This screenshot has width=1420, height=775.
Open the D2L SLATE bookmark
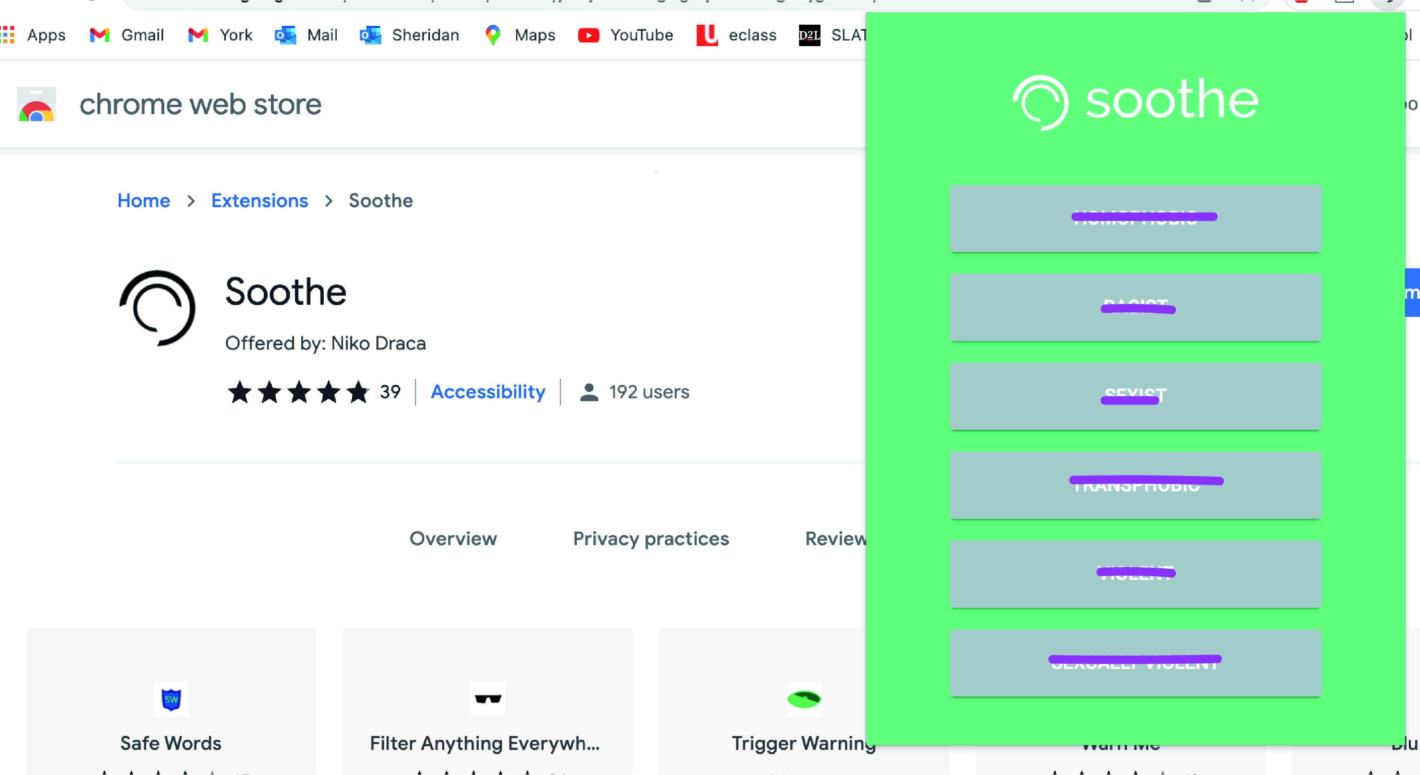tap(832, 35)
